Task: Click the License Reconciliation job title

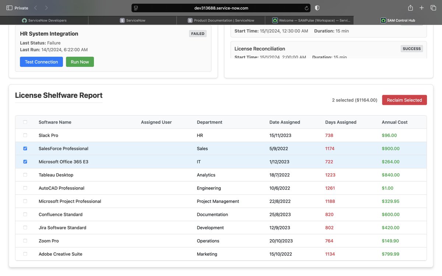Action: coord(260,49)
